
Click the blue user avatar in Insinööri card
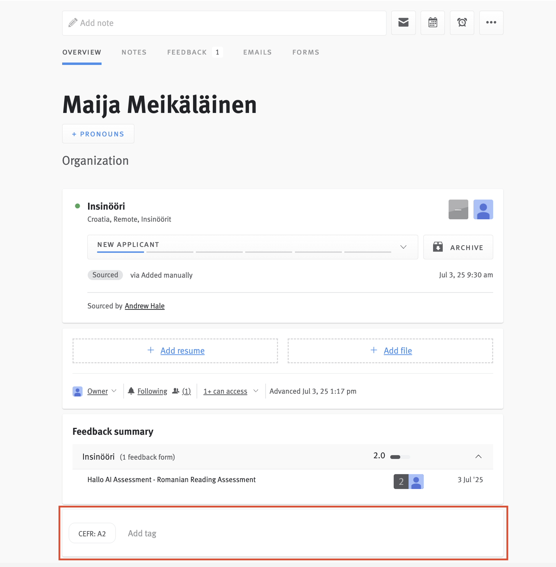(x=483, y=209)
